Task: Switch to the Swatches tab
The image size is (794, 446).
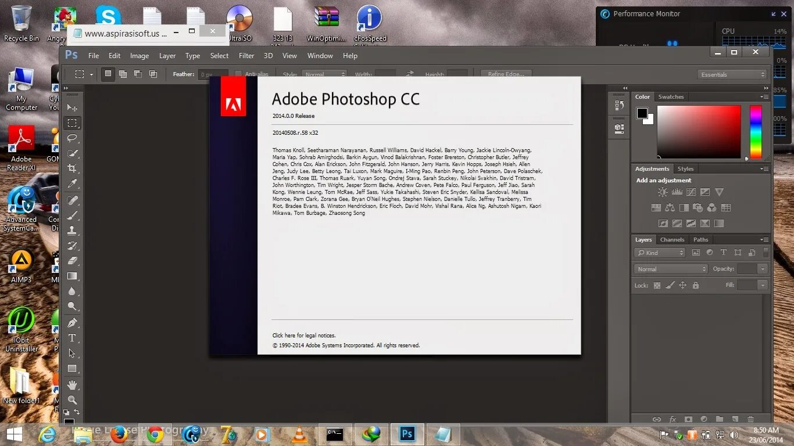Action: click(671, 97)
